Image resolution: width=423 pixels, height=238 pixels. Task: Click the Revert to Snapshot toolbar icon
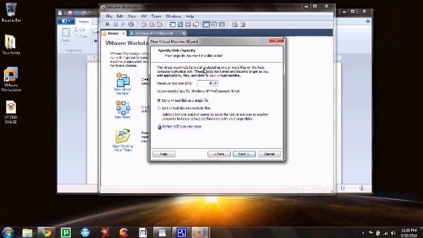(151, 24)
